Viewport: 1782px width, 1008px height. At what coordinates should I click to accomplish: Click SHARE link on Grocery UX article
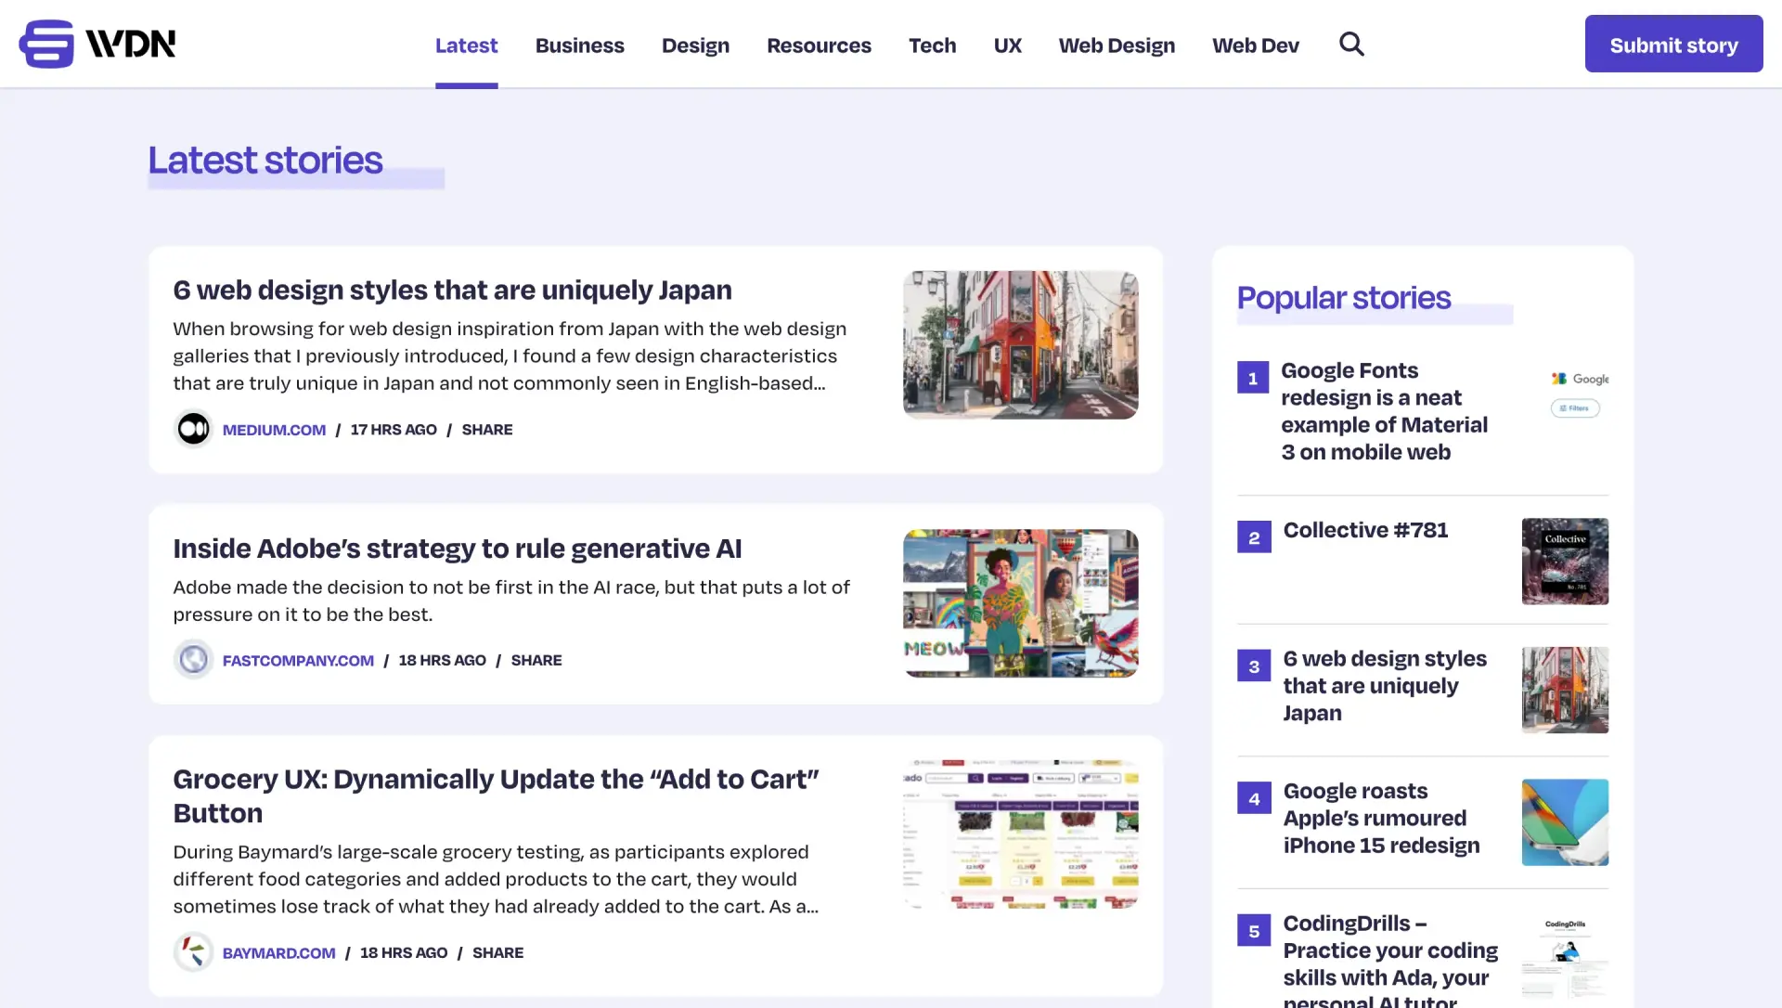498,951
